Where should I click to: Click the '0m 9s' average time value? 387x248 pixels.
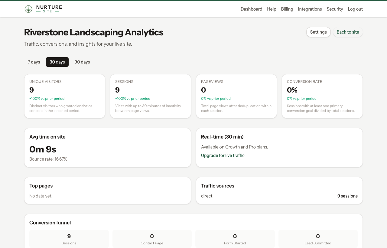[x=43, y=149]
